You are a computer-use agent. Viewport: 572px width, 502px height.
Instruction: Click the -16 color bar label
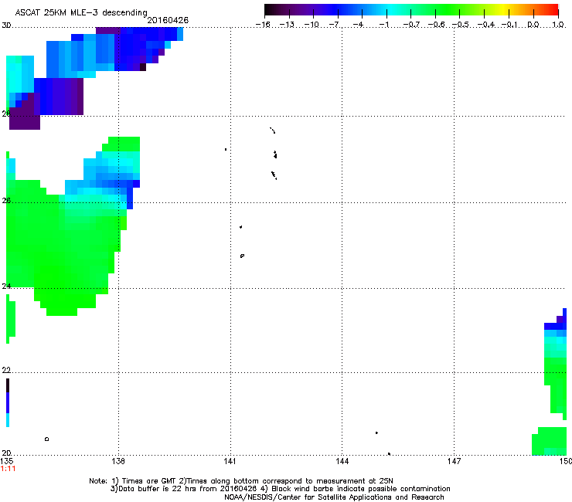(263, 25)
